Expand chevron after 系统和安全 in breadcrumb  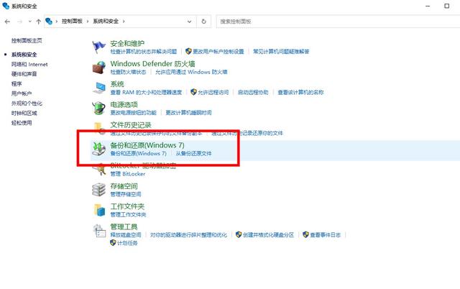[x=124, y=22]
